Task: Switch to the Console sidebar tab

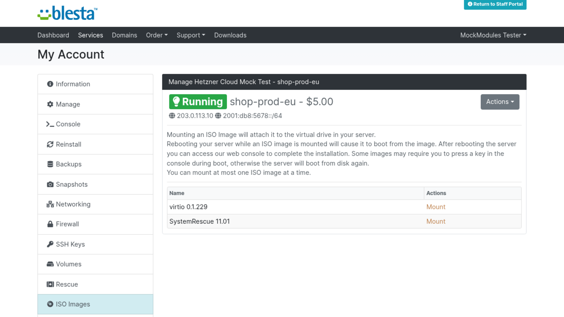Action: [x=95, y=124]
